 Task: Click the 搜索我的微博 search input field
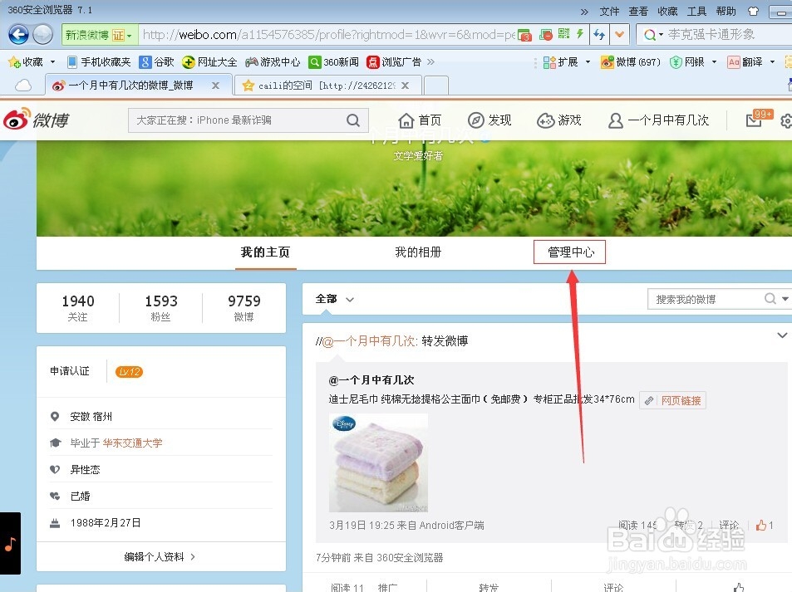[711, 298]
